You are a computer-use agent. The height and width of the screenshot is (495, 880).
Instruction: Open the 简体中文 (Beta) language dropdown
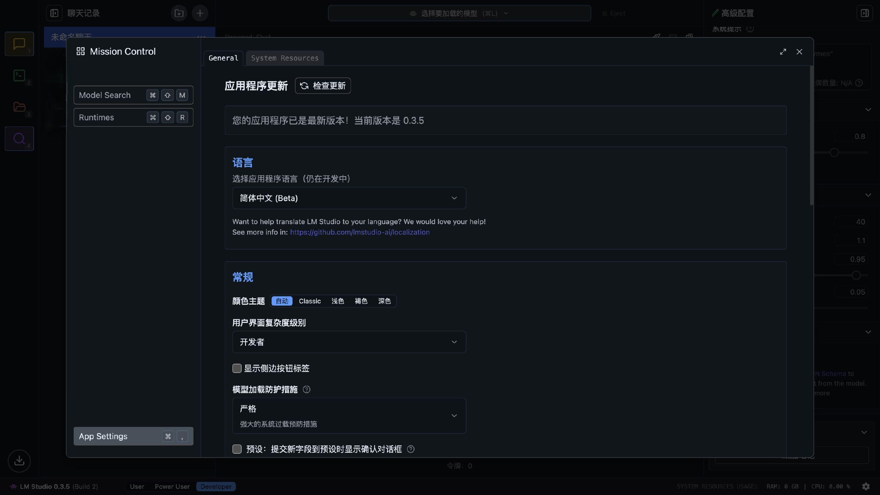point(349,198)
